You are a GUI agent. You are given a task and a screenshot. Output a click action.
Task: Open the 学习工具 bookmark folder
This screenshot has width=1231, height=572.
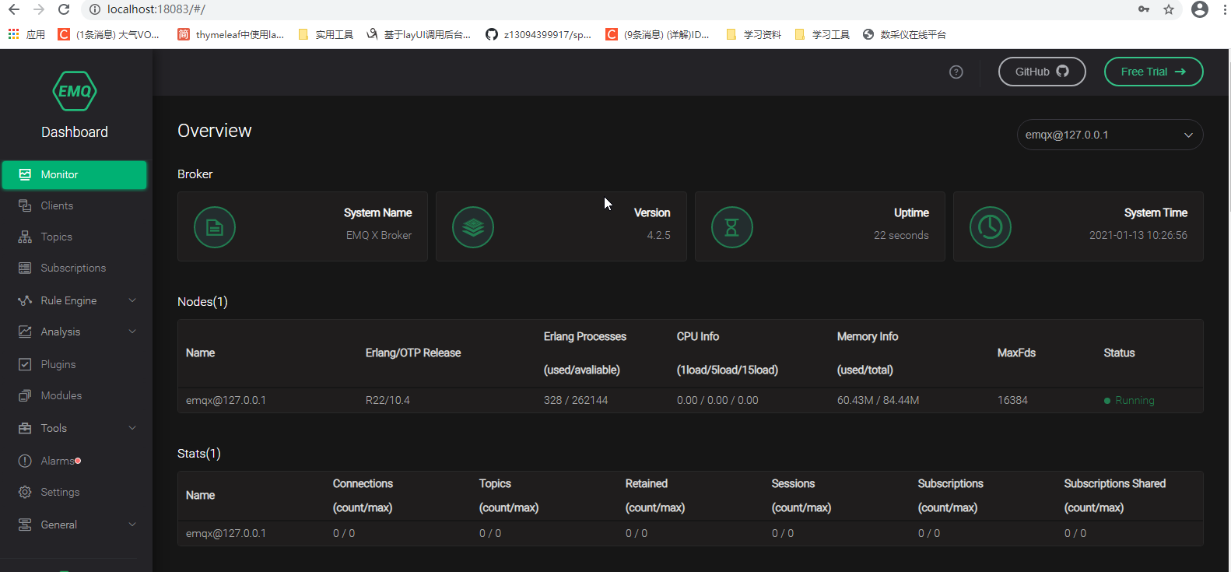coord(822,34)
